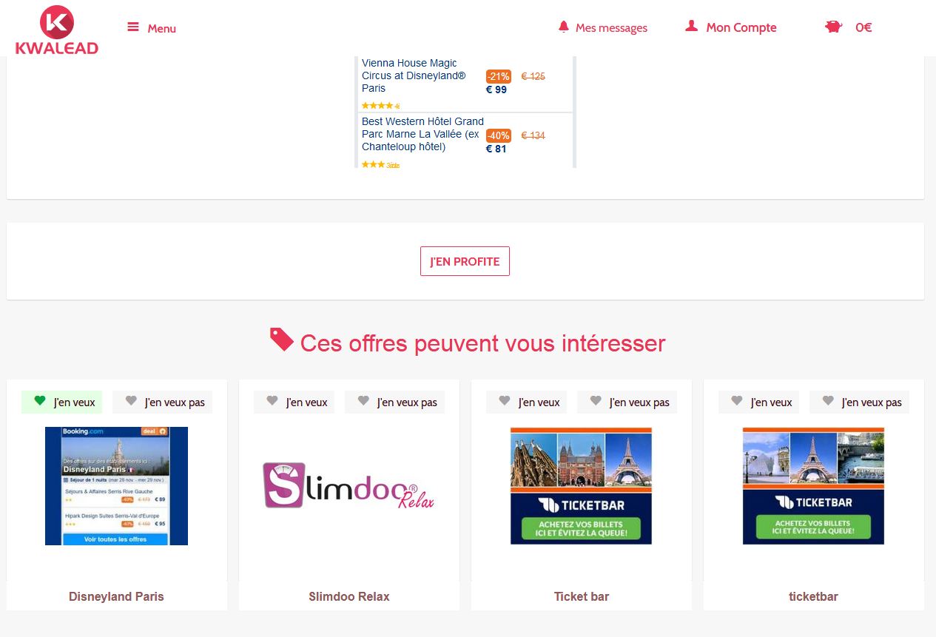The width and height of the screenshot is (936, 637).
Task: Click the user icon beside Mon Compte
Action: (x=691, y=26)
